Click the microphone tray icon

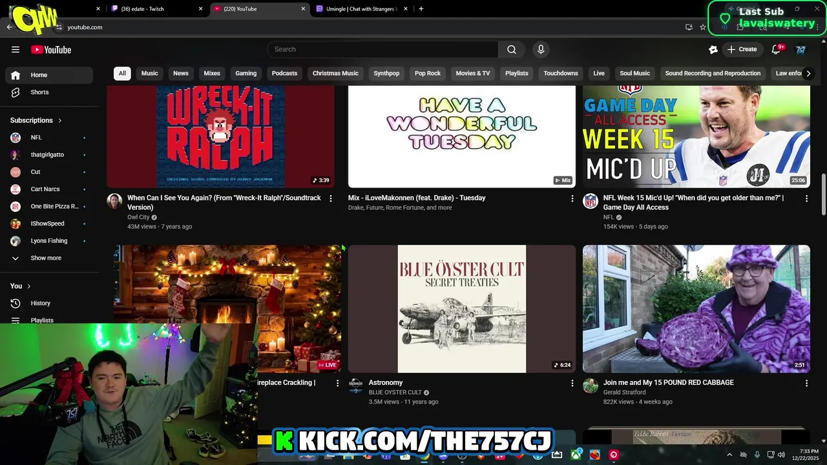pos(757,455)
